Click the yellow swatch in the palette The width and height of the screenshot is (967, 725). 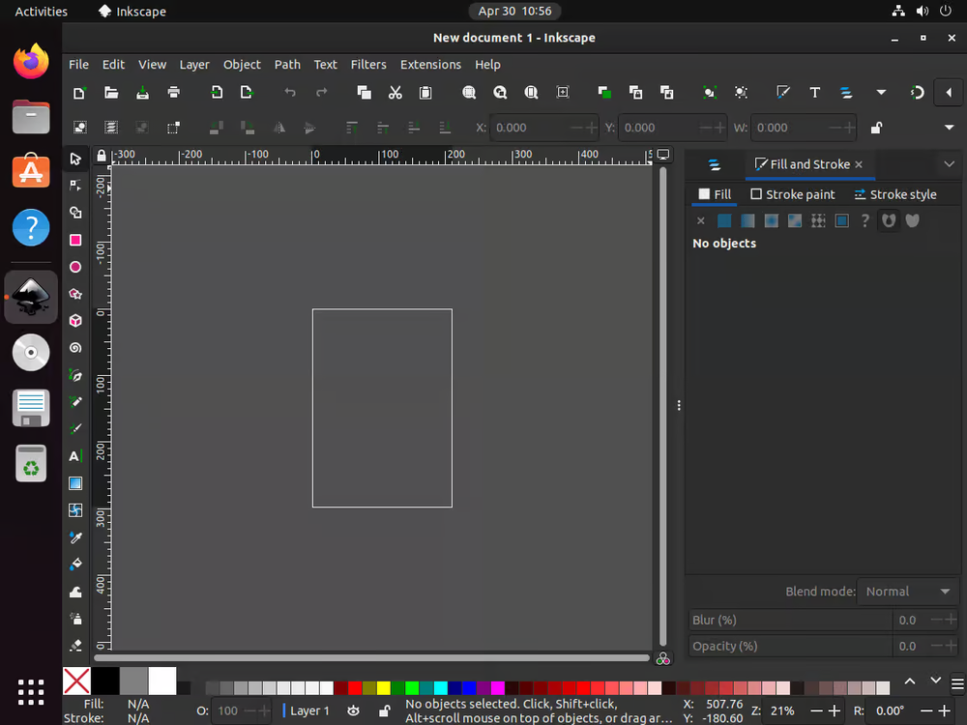(383, 688)
